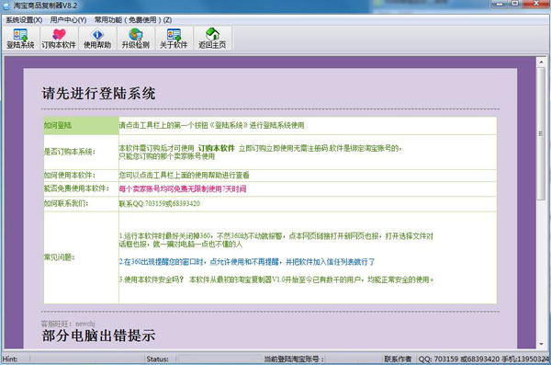The height and width of the screenshot is (365, 551).
Task: Click Hint label in status bar
Action: (x=10, y=359)
